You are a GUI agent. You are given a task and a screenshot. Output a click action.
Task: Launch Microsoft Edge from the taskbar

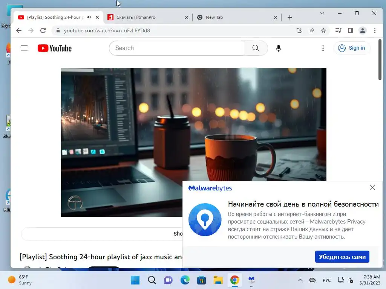point(185,280)
